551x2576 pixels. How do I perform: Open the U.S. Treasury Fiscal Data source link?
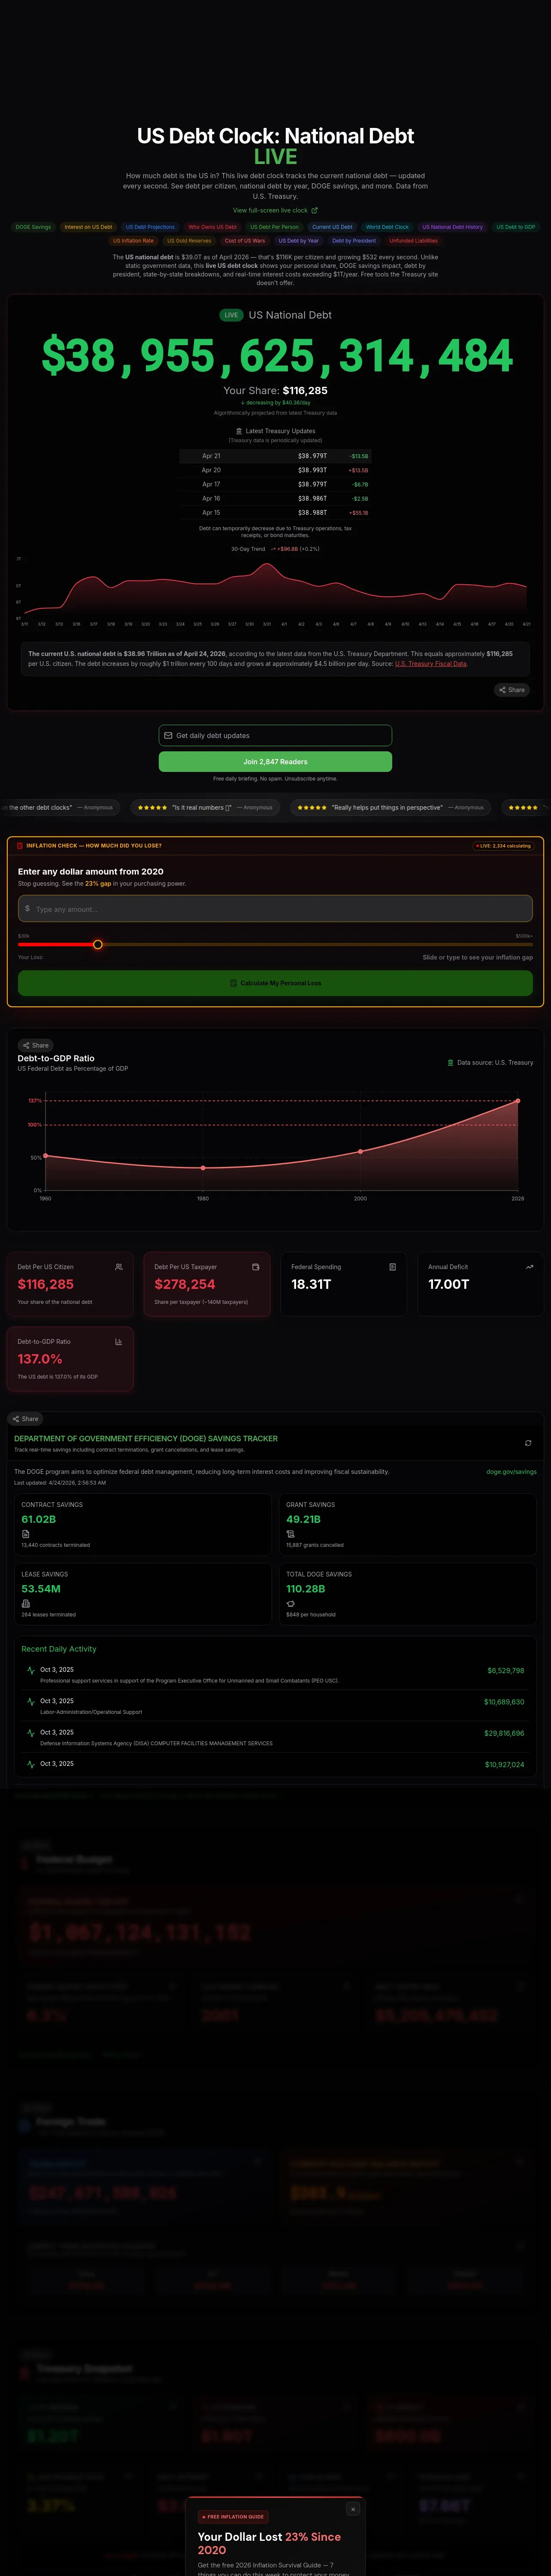431,664
